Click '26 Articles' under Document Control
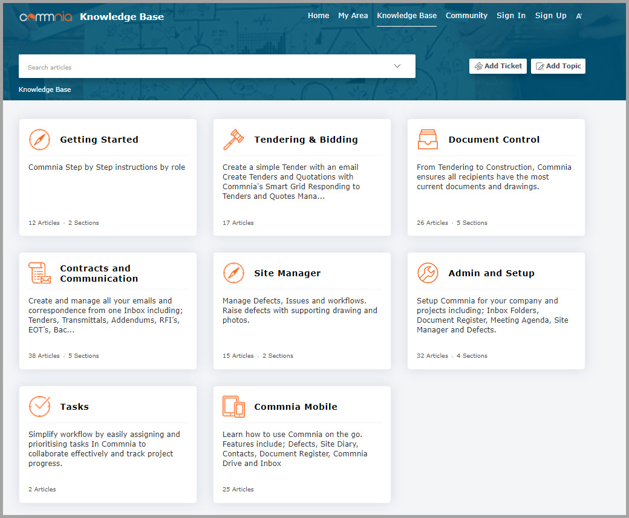The width and height of the screenshot is (629, 518). [x=432, y=223]
